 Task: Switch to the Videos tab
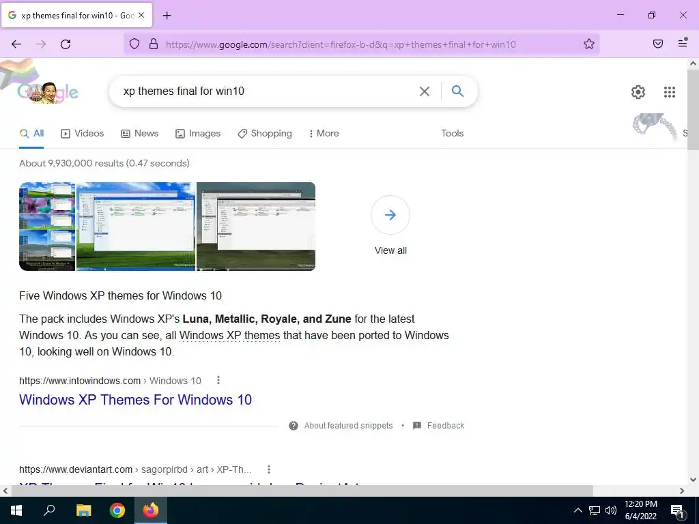(x=83, y=133)
